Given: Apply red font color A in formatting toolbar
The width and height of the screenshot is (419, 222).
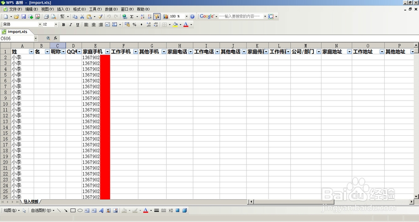Looking at the screenshot, I should (186, 25).
